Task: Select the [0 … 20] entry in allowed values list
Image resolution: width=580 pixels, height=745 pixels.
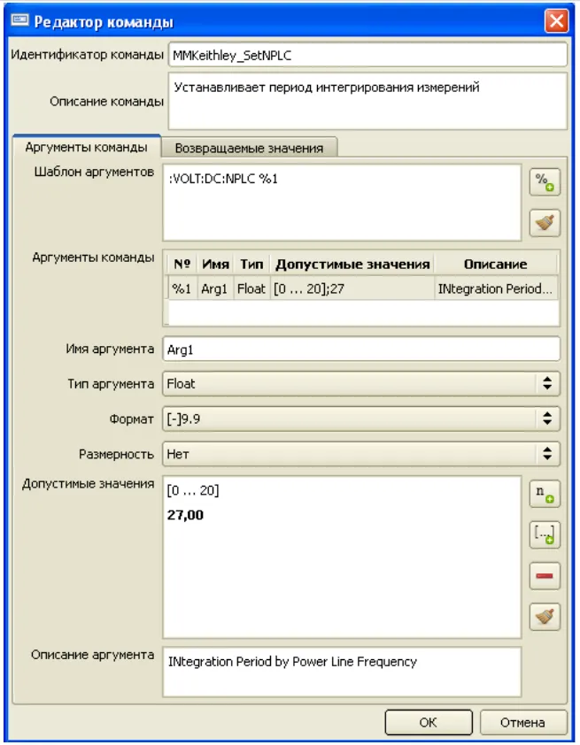Action: click(x=193, y=491)
